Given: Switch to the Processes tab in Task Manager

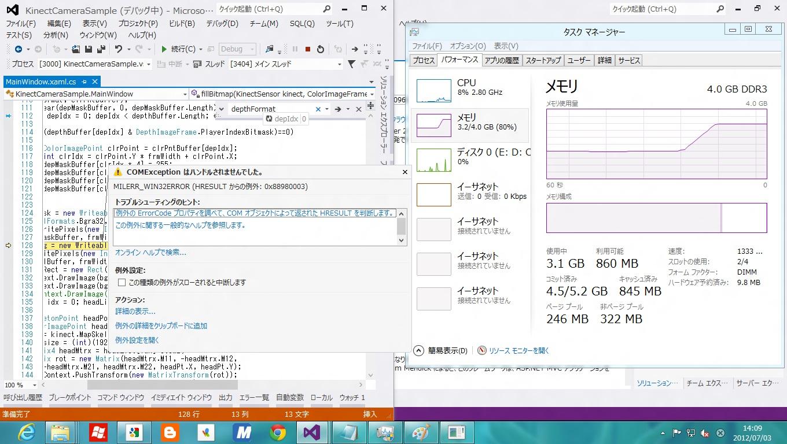Looking at the screenshot, I should point(424,60).
